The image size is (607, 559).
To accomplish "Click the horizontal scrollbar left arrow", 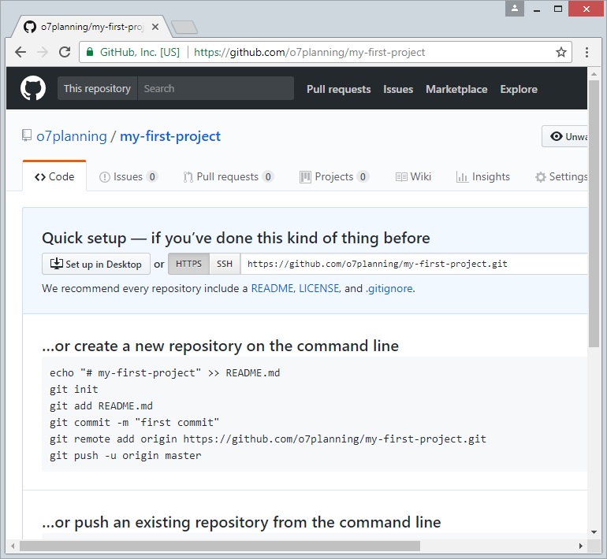I will point(13,546).
